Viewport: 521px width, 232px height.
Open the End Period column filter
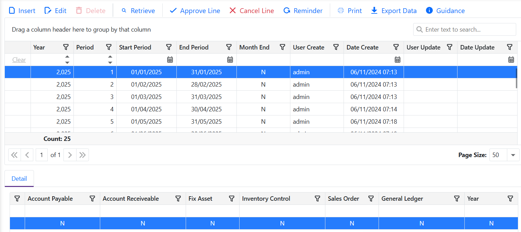[229, 47]
